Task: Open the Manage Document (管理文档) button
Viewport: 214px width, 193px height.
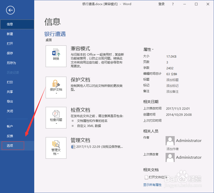Action: (x=56, y=148)
